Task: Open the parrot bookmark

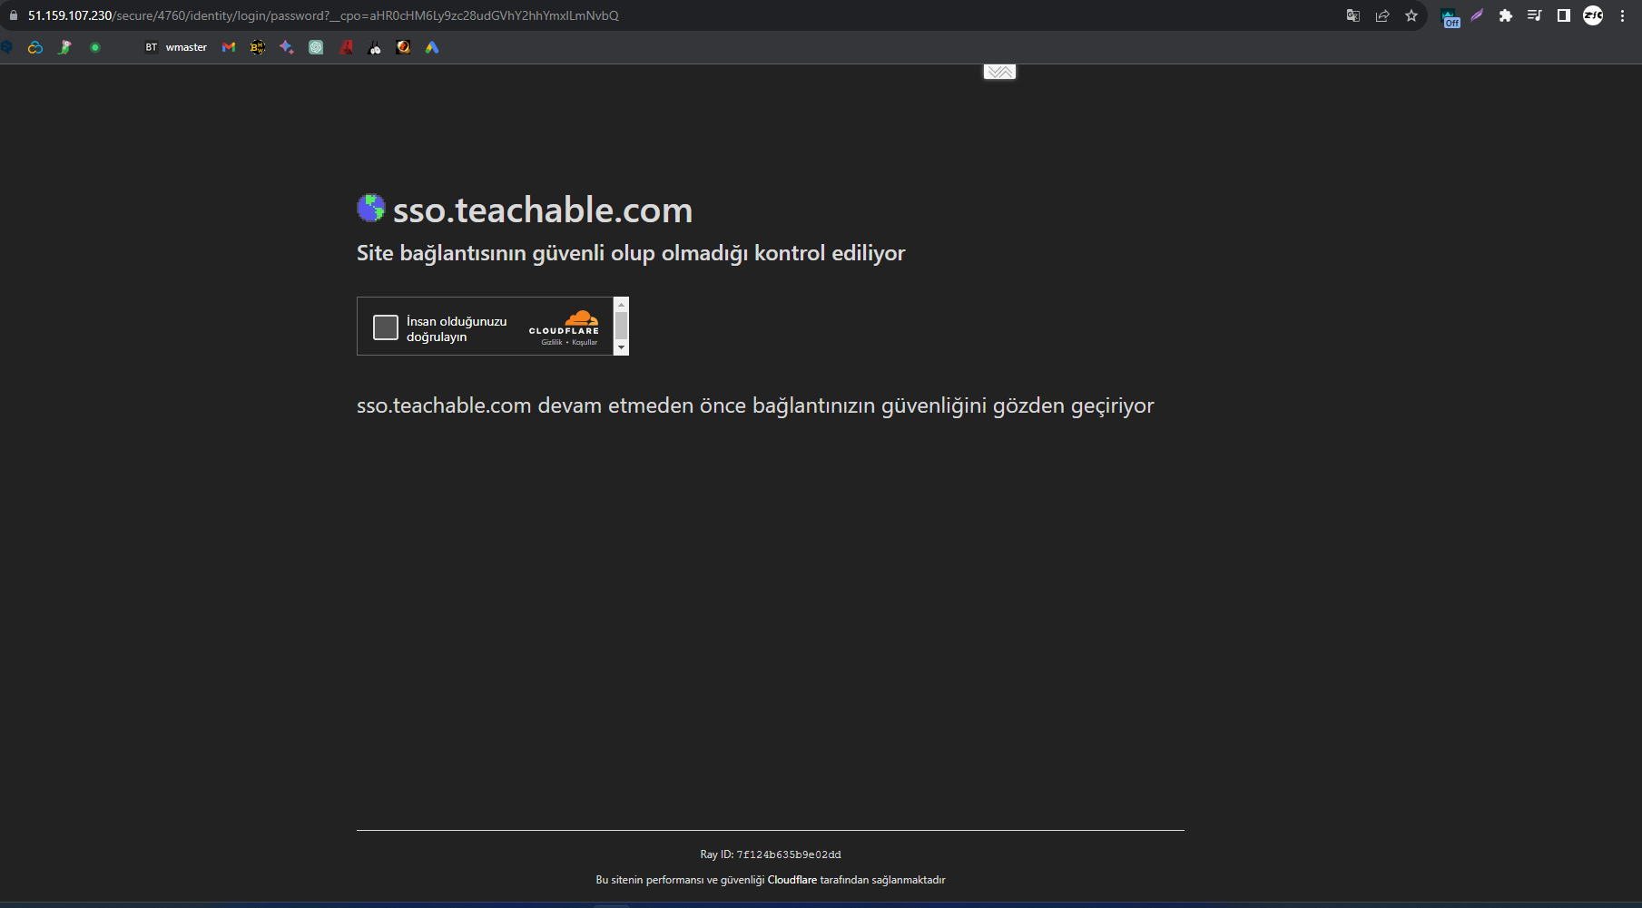Action: coord(65,47)
